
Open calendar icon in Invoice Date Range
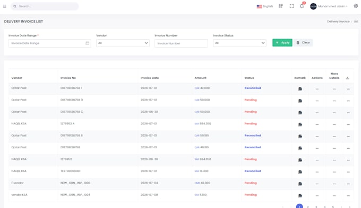pyautogui.click(x=88, y=43)
